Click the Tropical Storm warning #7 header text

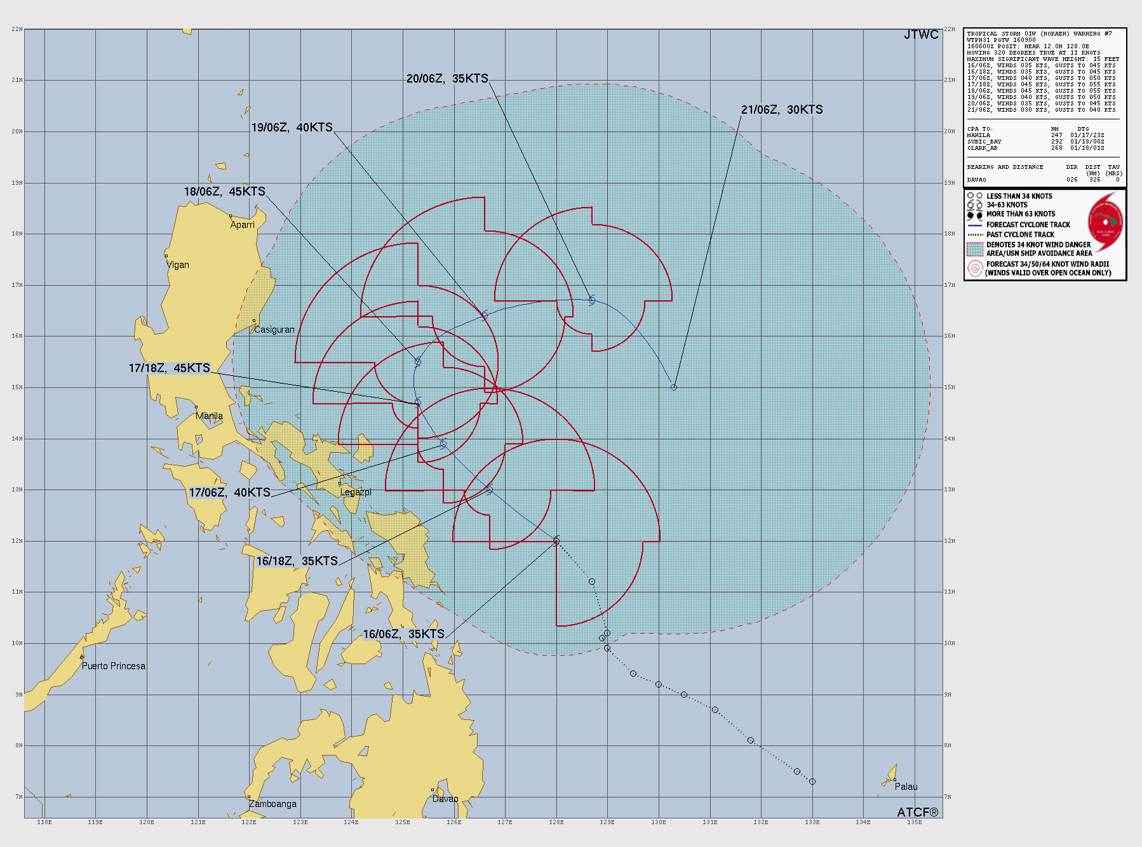tap(1039, 34)
